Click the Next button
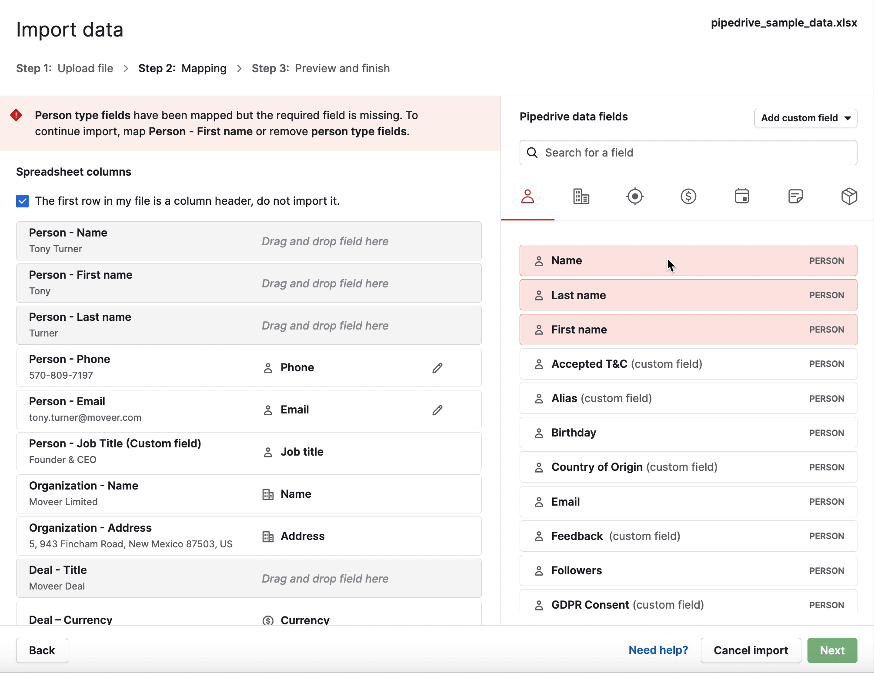874x673 pixels. [x=832, y=650]
